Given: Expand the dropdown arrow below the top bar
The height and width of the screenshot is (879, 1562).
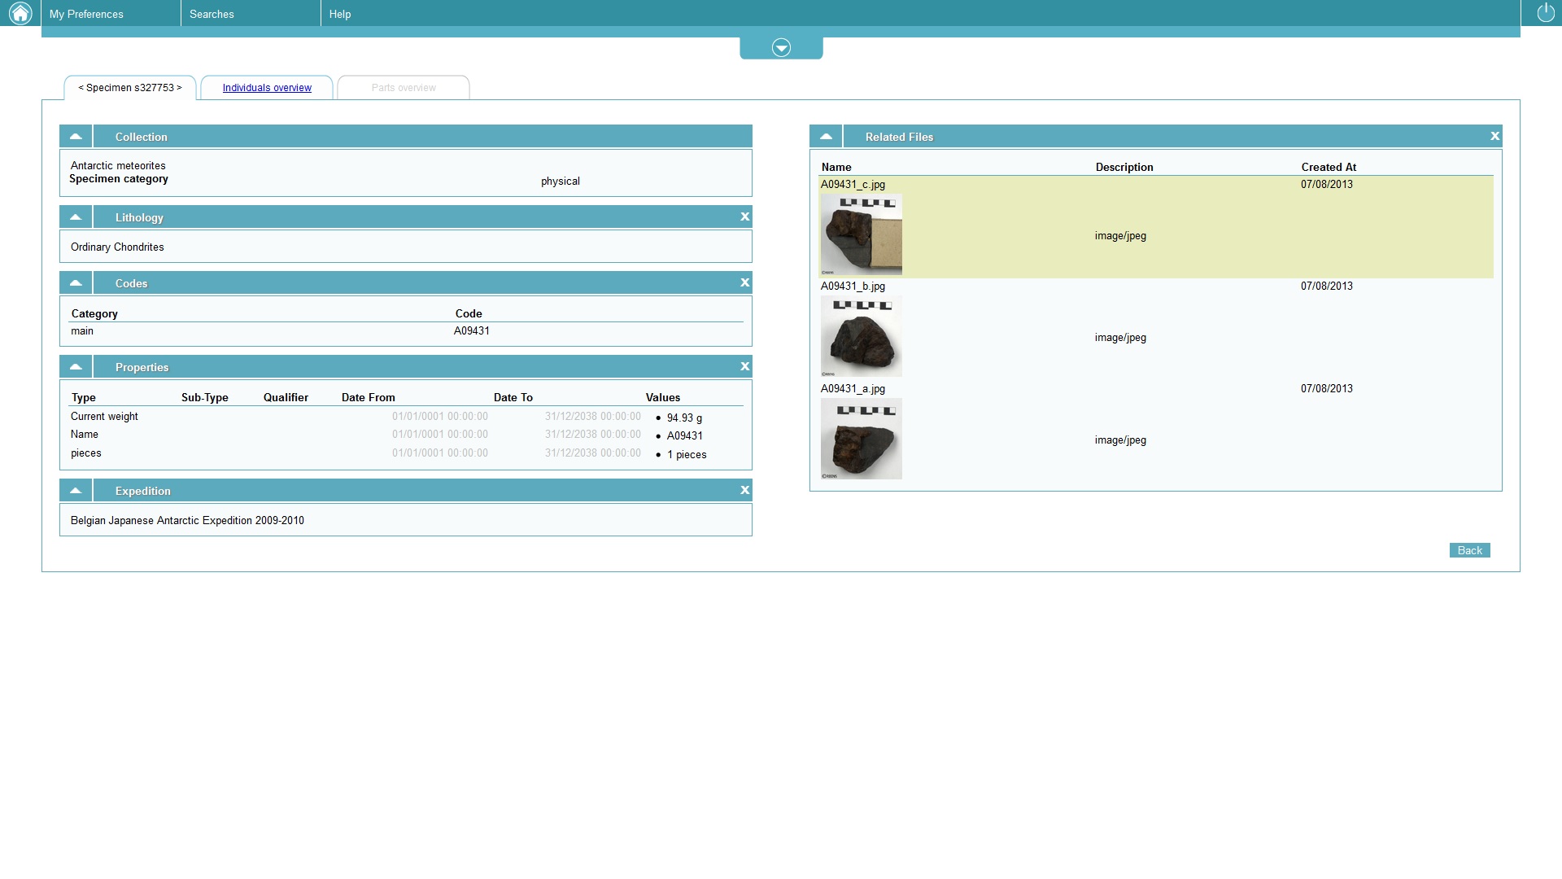Looking at the screenshot, I should click(781, 48).
